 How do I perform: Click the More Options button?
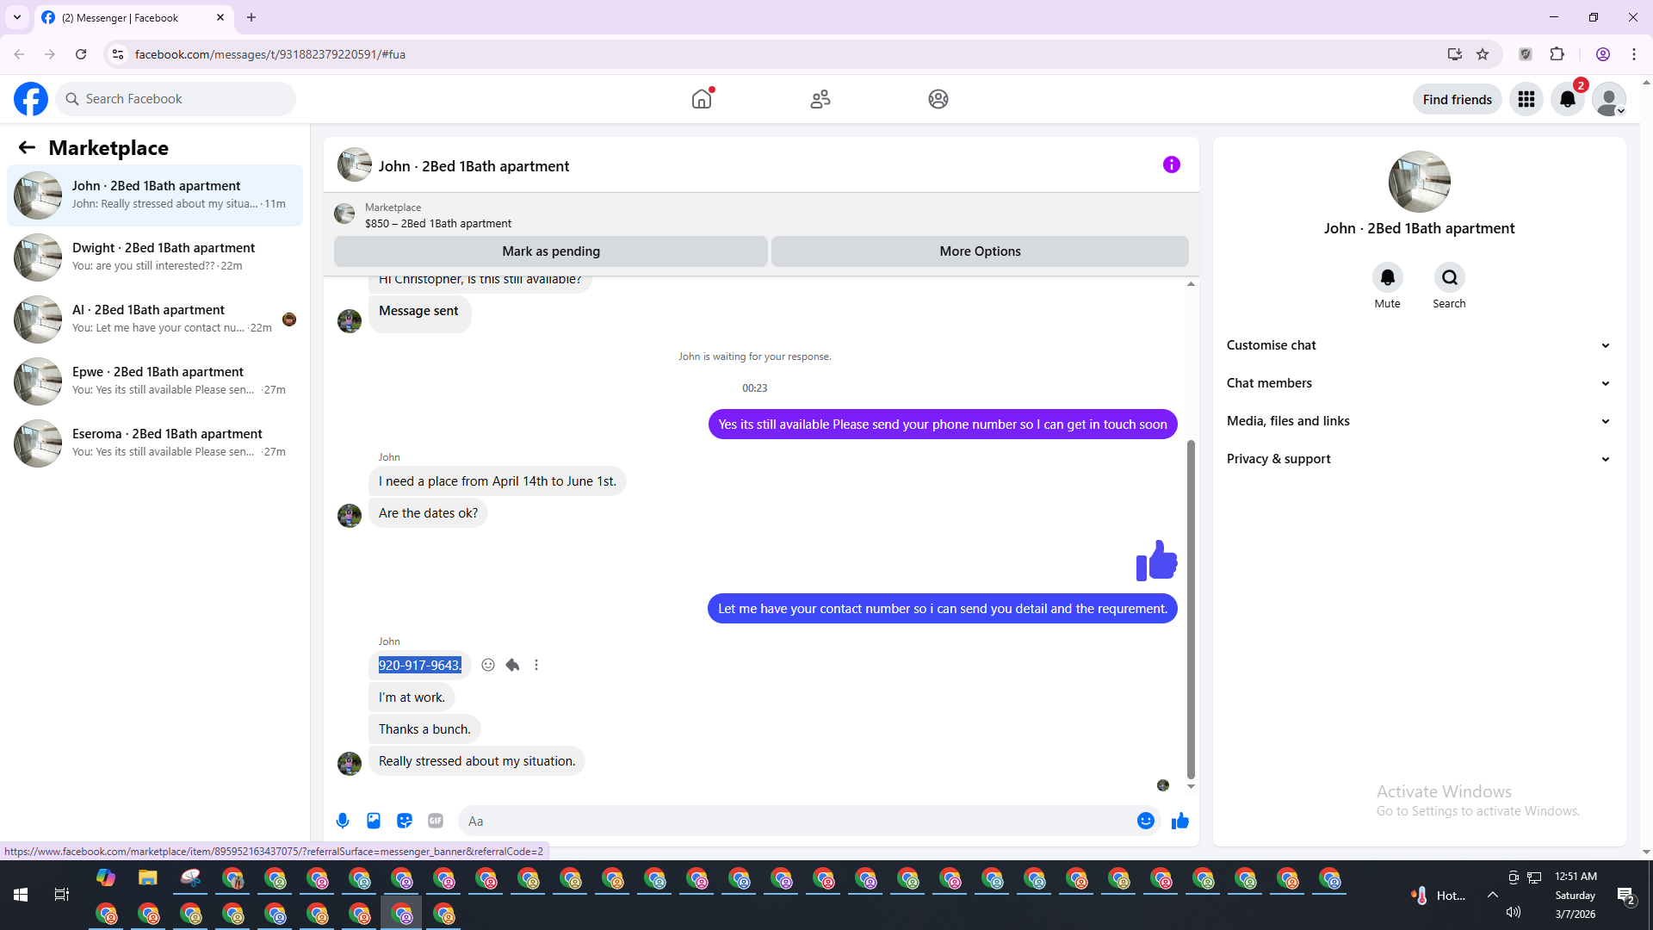pos(980,251)
